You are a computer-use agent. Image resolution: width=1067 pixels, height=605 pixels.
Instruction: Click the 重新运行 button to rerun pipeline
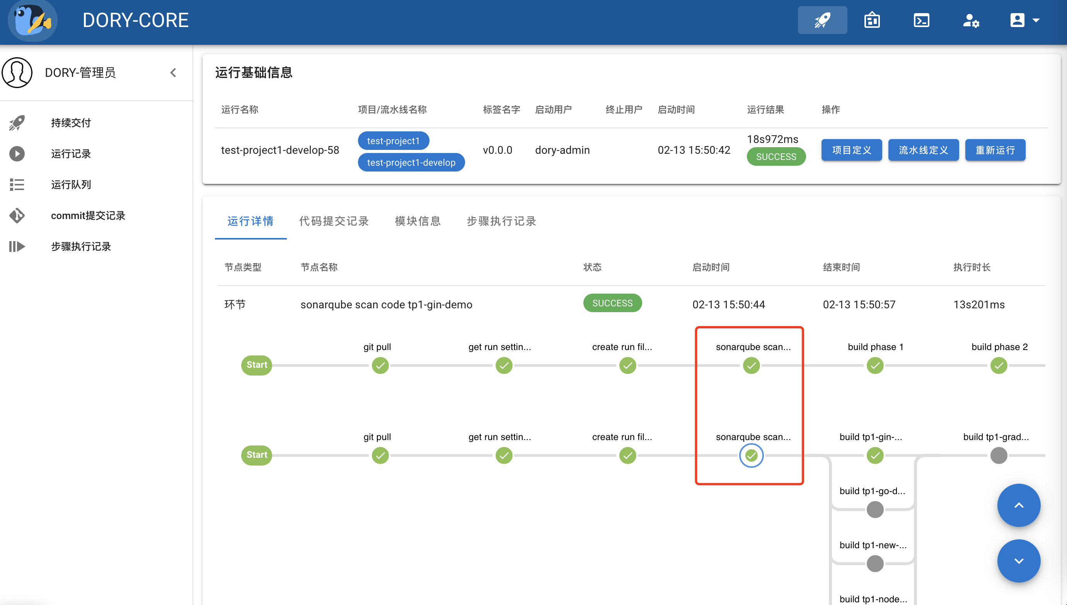click(x=995, y=150)
